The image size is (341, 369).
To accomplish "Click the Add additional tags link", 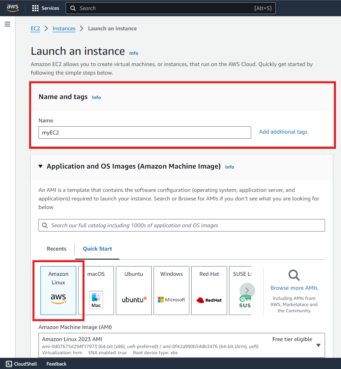I will click(283, 132).
